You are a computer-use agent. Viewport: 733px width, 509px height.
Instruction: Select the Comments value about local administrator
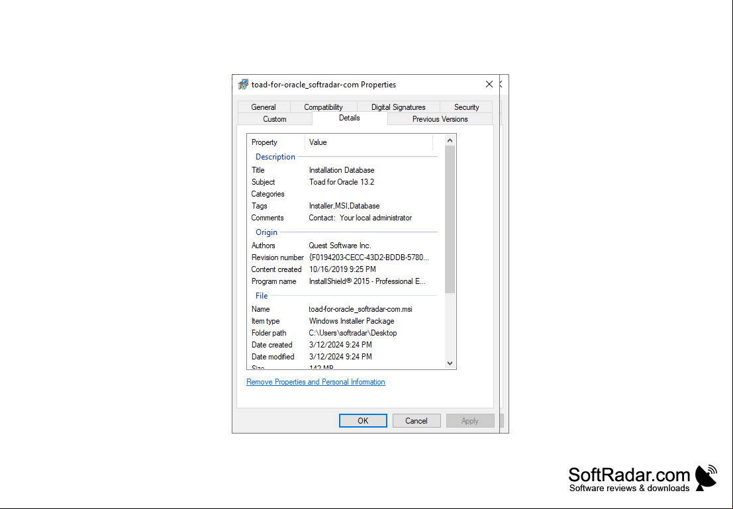coord(360,218)
